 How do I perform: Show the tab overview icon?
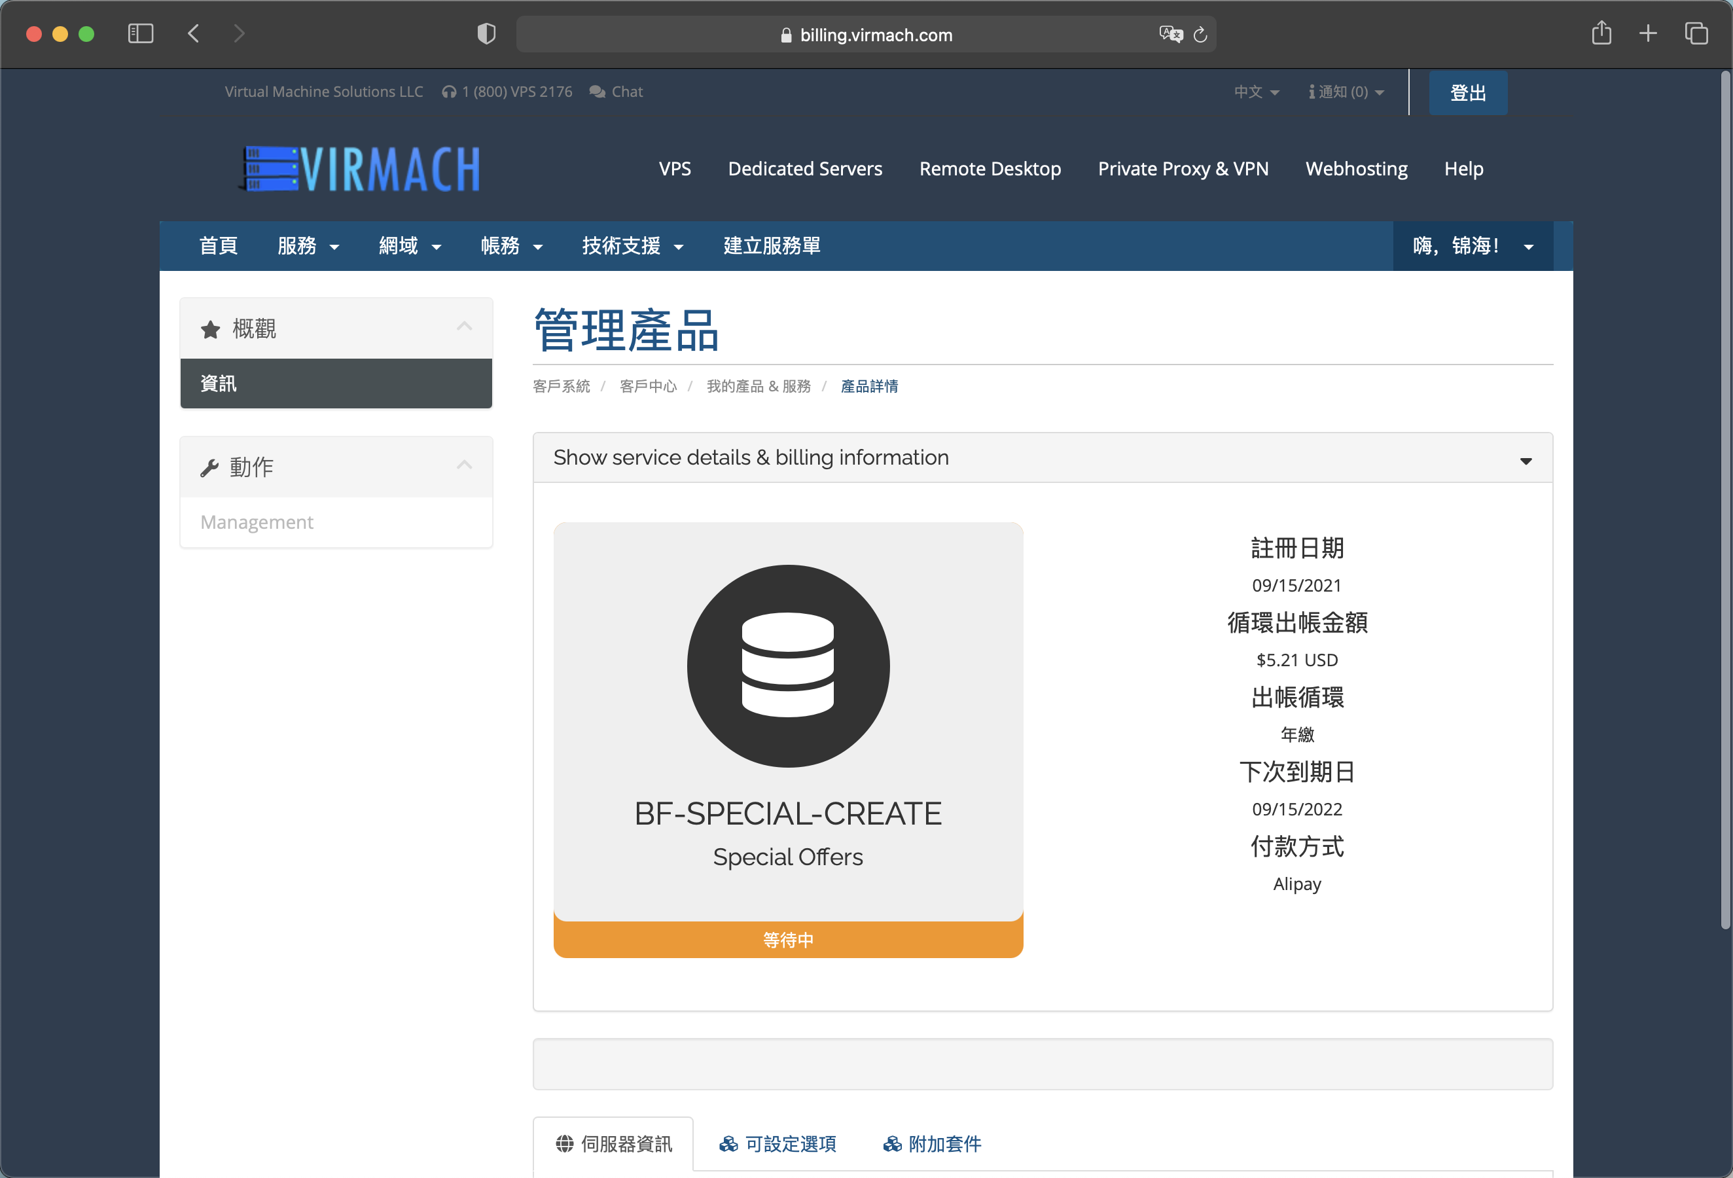pyautogui.click(x=1696, y=33)
